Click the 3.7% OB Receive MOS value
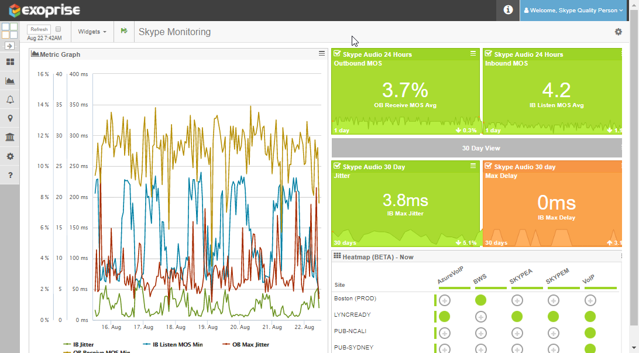The image size is (639, 353). click(x=405, y=90)
